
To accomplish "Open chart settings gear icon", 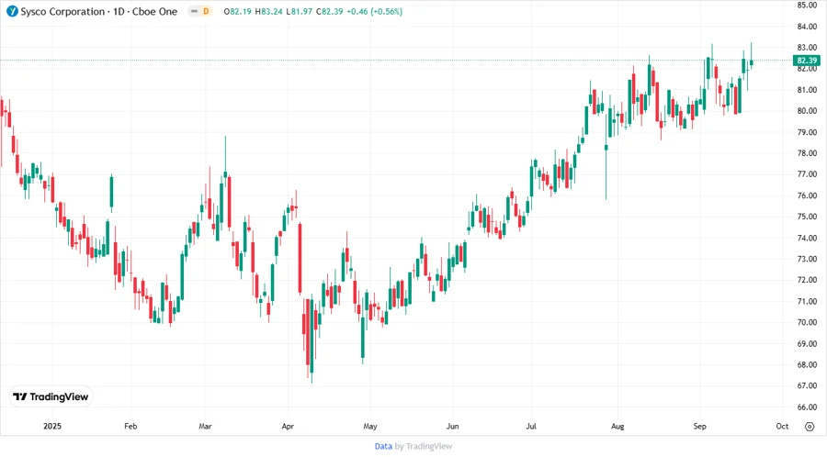I will tap(810, 427).
